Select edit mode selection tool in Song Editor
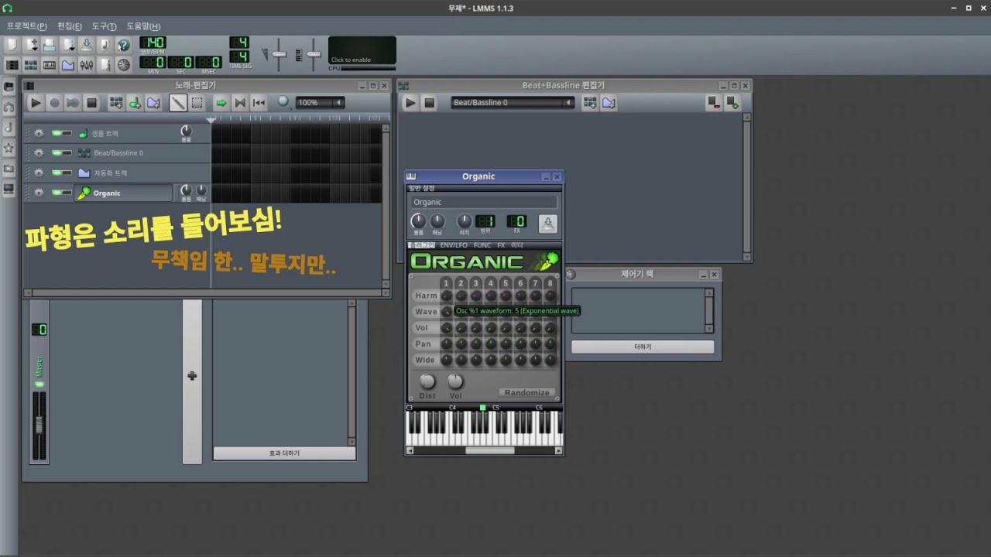 (197, 102)
